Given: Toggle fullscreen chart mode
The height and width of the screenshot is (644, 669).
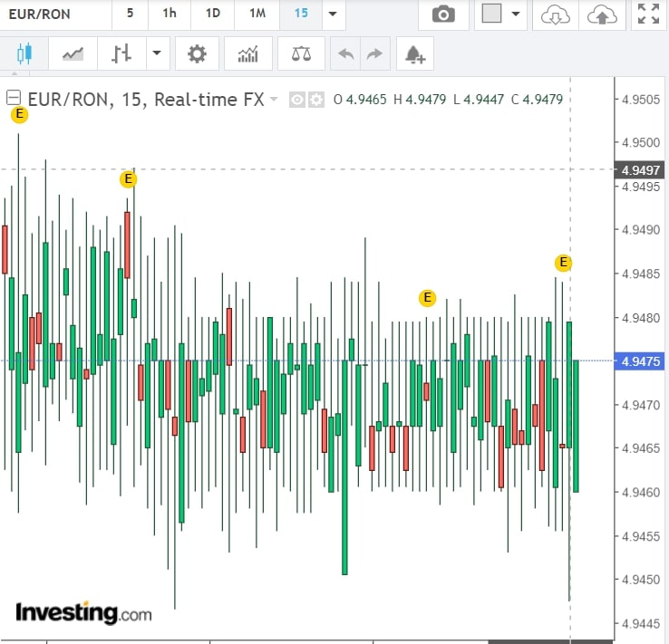Looking at the screenshot, I should tap(648, 14).
